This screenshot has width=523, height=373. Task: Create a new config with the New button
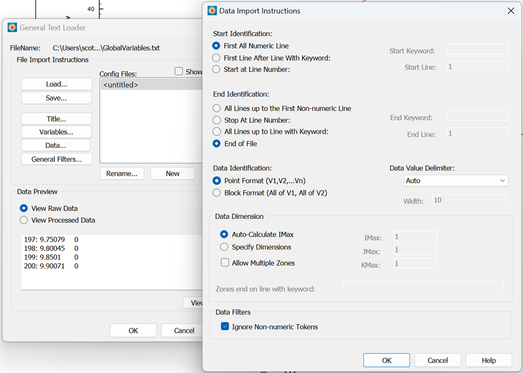pyautogui.click(x=172, y=173)
